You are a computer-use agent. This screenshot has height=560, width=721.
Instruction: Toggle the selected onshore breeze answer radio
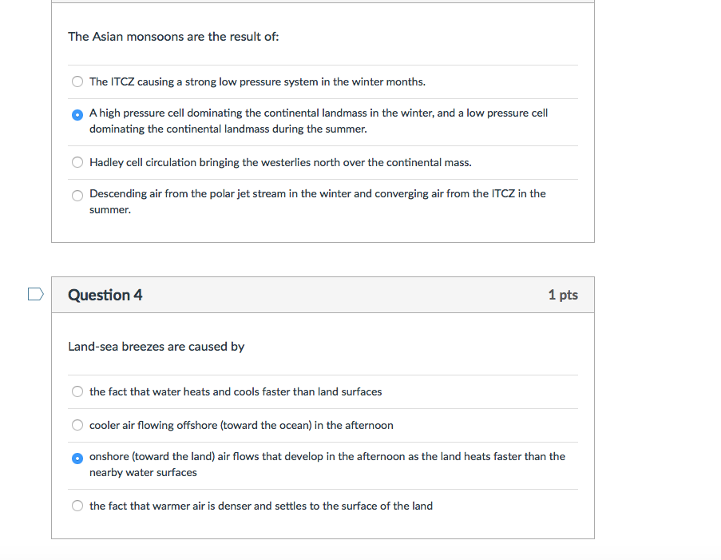(77, 459)
